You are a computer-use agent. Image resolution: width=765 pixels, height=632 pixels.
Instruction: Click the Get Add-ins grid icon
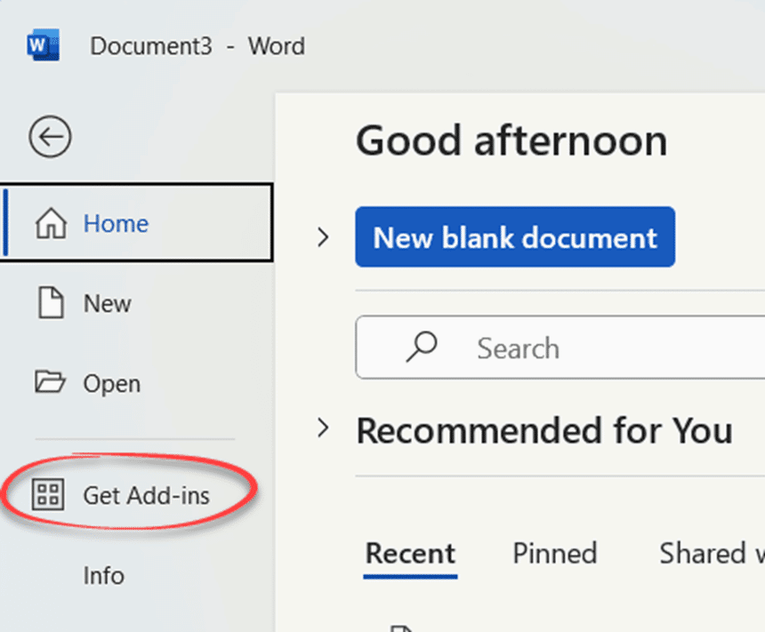(47, 495)
